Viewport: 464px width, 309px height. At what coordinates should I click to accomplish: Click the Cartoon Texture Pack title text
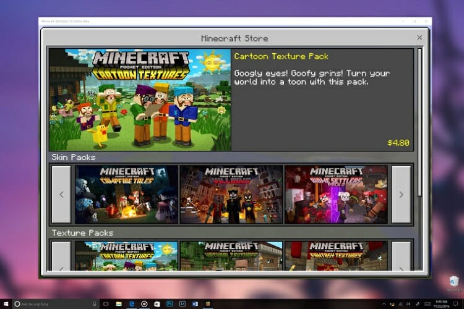click(x=281, y=56)
